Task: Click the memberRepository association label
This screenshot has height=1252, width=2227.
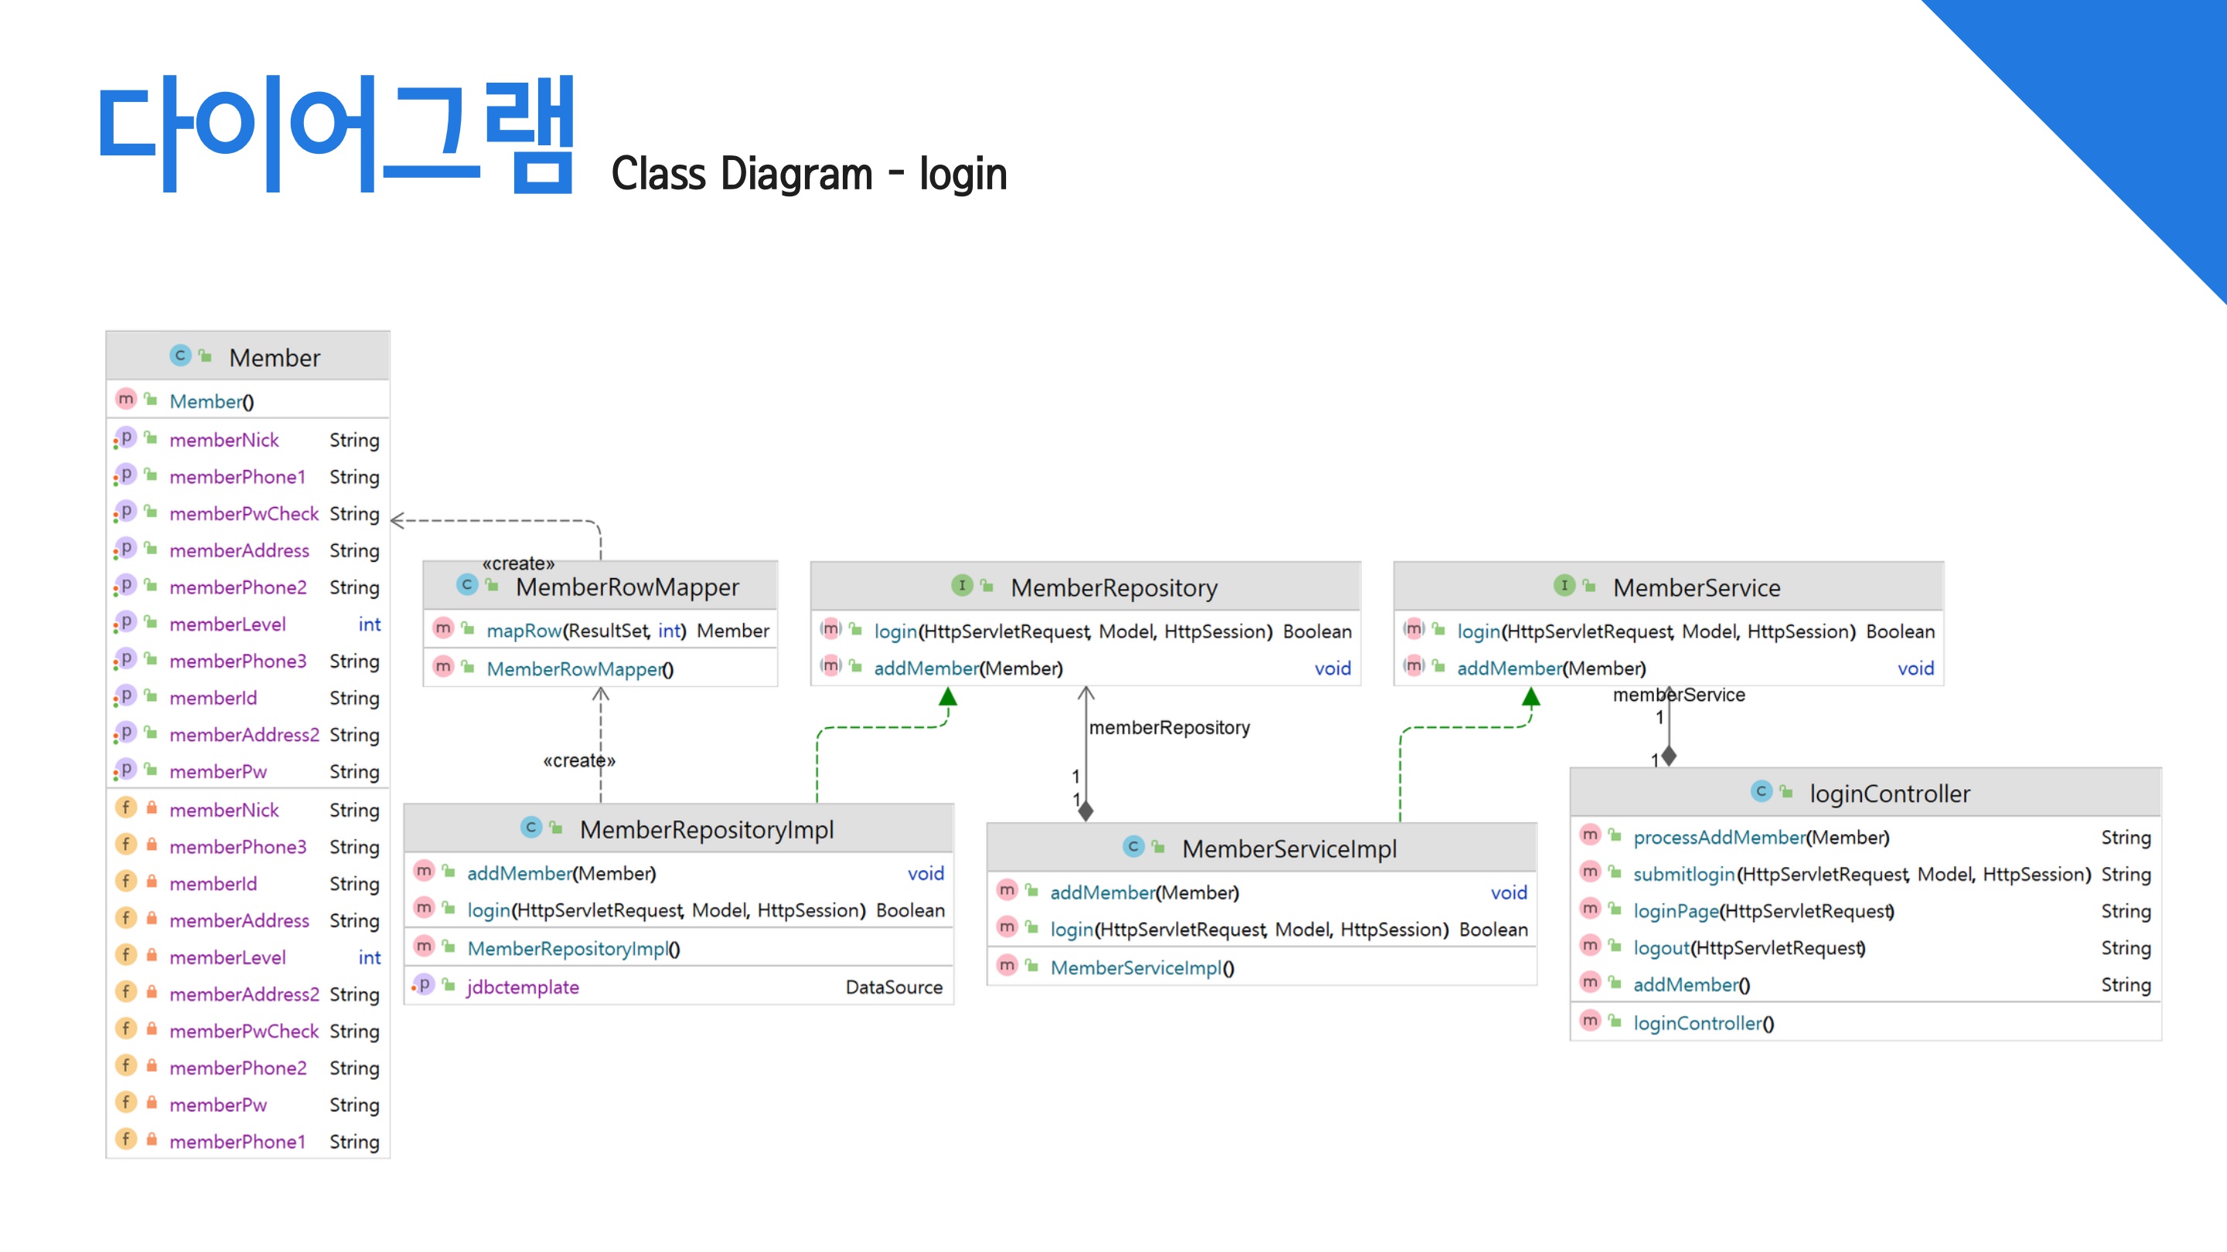Action: [1169, 727]
